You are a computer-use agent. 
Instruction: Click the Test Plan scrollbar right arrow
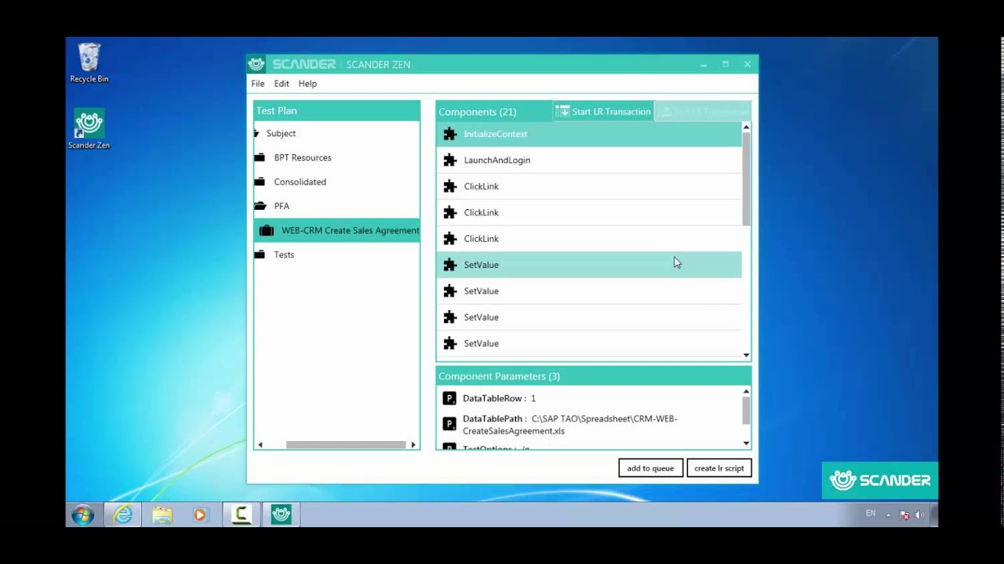(x=413, y=445)
